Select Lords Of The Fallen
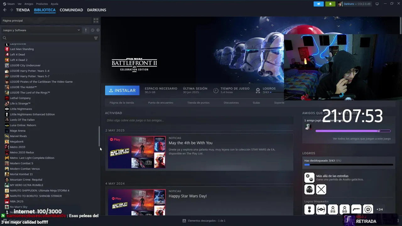 pyautogui.click(x=22, y=120)
